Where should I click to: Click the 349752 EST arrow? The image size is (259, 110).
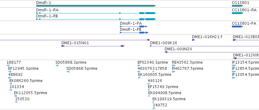154,108
